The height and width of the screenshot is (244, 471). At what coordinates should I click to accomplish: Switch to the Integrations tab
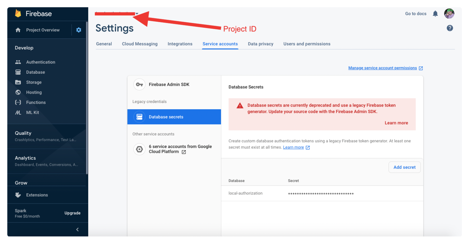180,44
